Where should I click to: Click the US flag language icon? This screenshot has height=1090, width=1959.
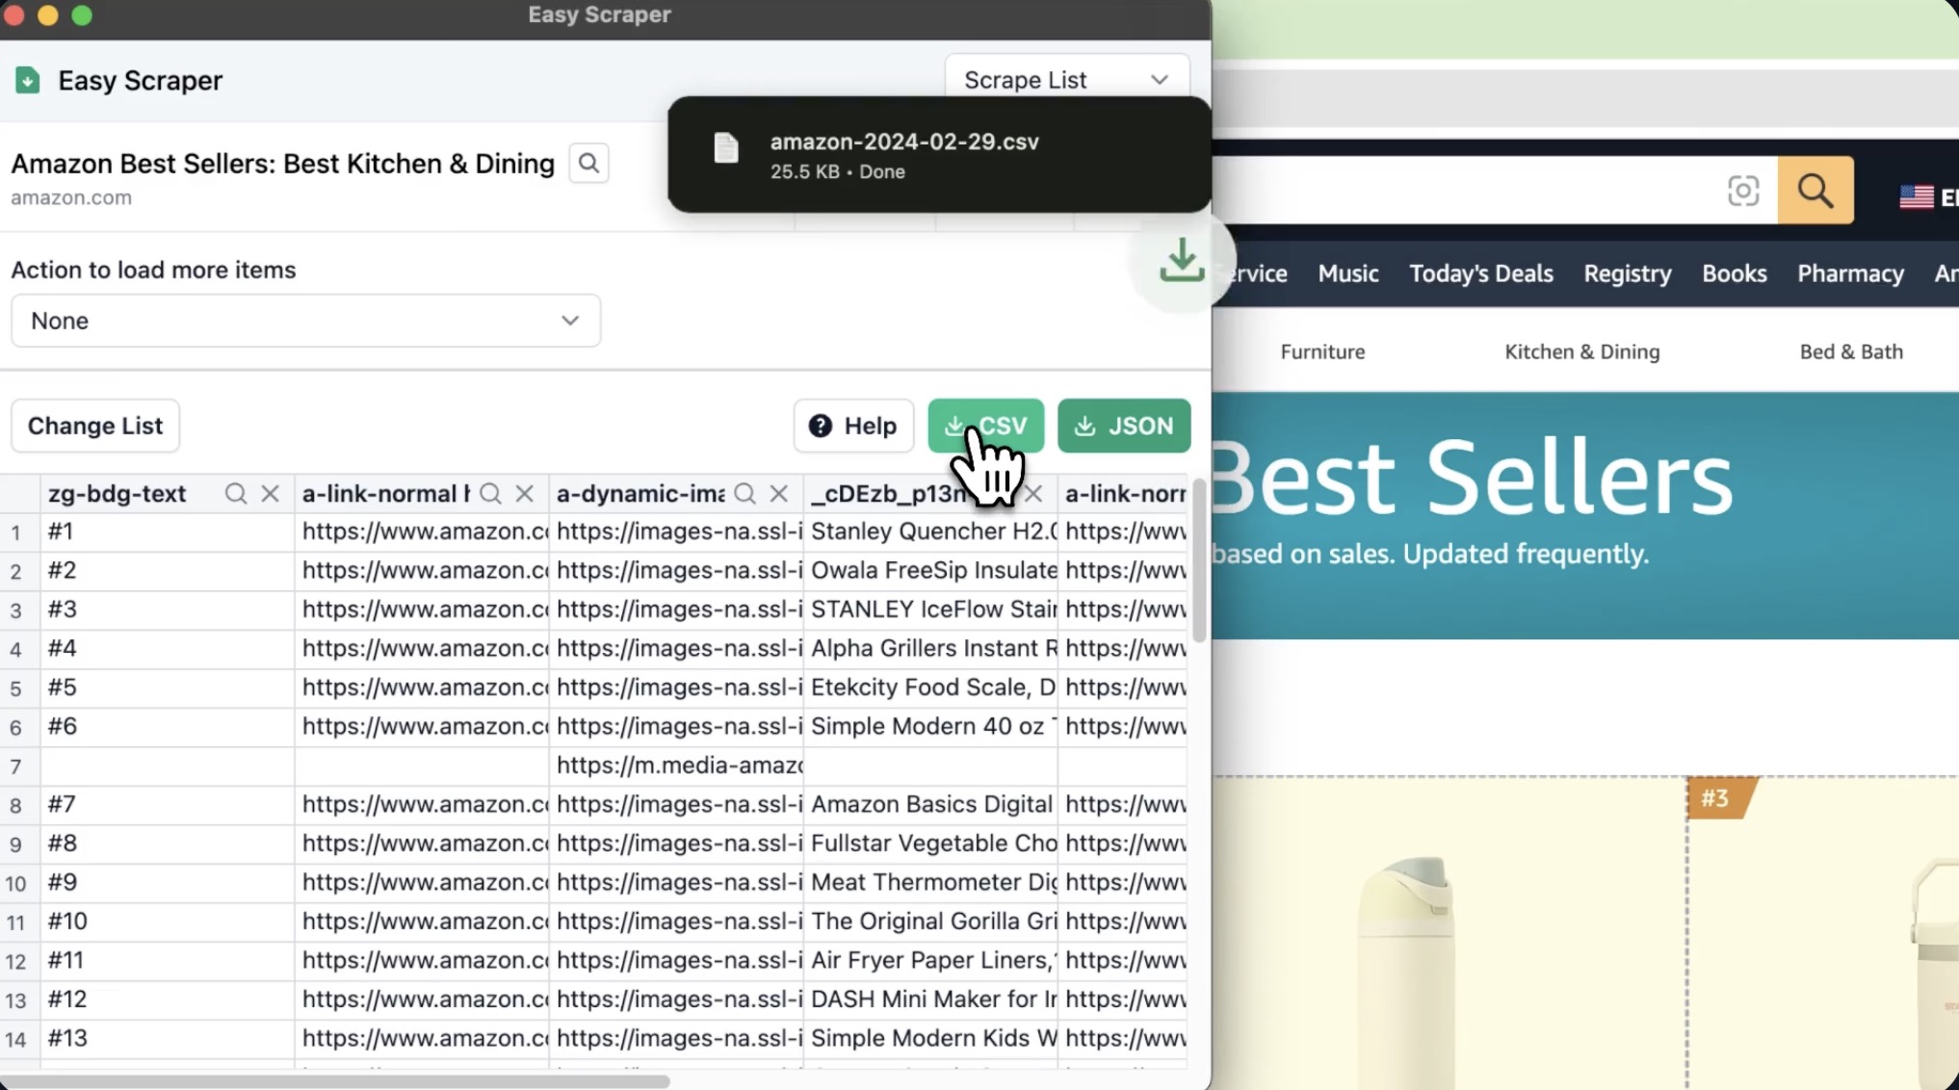[x=1916, y=196]
